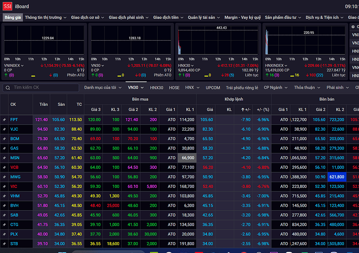Screen dimensions: 359x253
Task: Pin the STB stock row
Action: pos(4,243)
